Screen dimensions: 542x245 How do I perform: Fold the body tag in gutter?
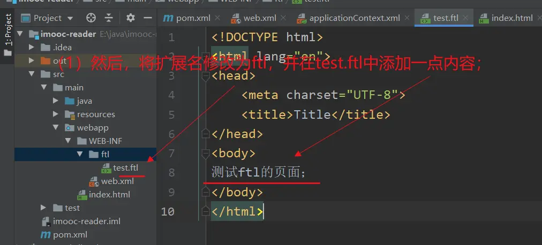point(206,154)
